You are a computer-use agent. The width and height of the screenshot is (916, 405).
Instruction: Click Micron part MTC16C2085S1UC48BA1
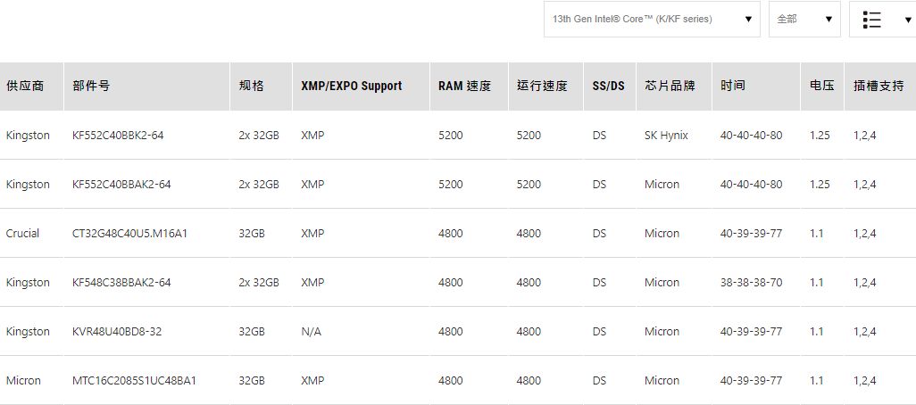click(134, 381)
